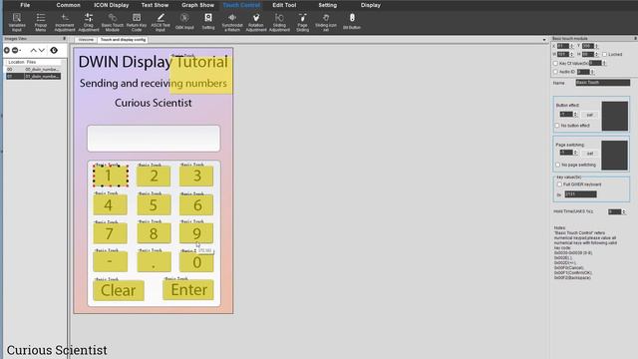This screenshot has height=359, width=638.
Task: Open the ICON Display ribbon tab
Action: 111,5
